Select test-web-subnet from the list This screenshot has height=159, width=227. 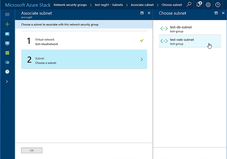(190, 41)
